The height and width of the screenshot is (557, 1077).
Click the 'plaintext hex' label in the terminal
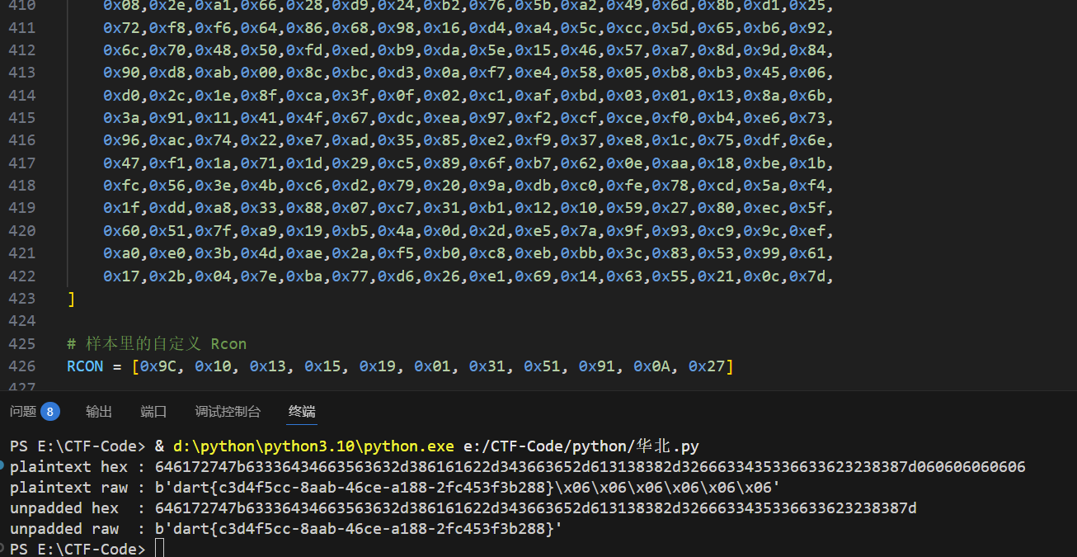pyautogui.click(x=68, y=467)
